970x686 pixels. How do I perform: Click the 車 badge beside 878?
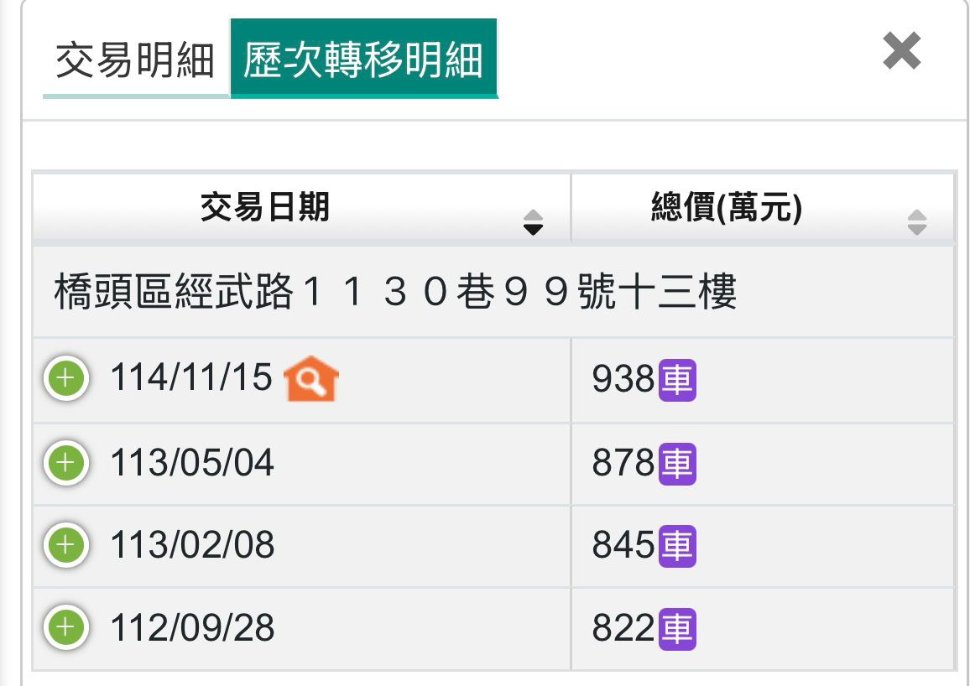click(677, 464)
